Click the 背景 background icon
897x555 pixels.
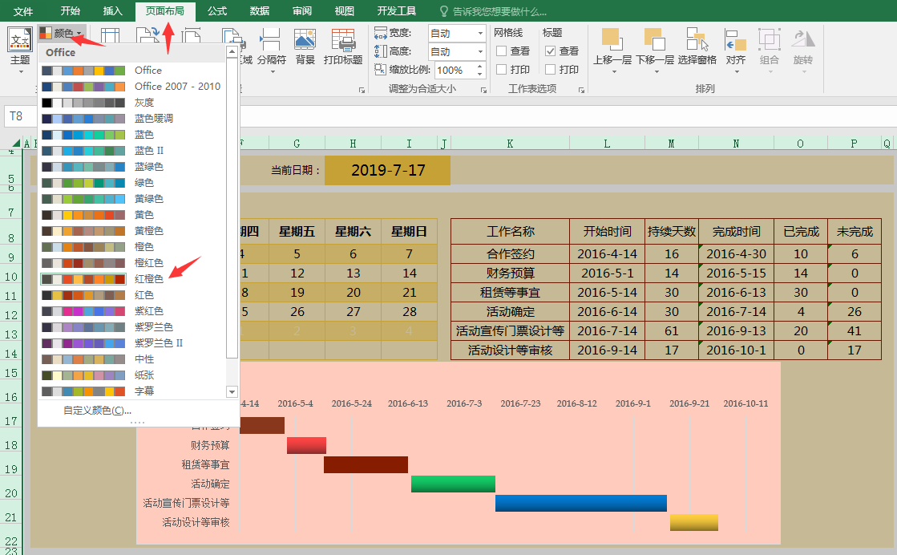(x=305, y=41)
